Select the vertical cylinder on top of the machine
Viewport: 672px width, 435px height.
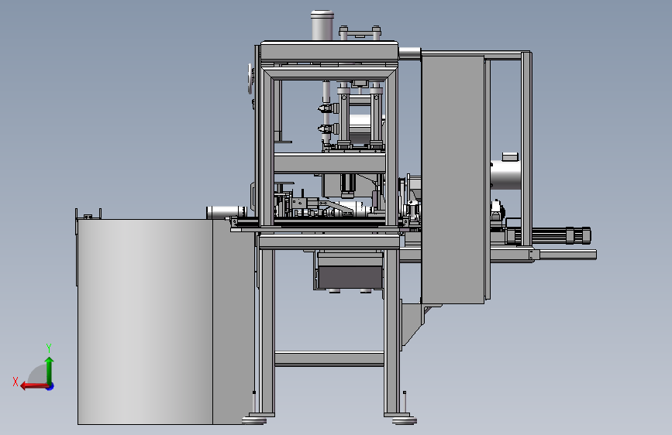[322, 26]
